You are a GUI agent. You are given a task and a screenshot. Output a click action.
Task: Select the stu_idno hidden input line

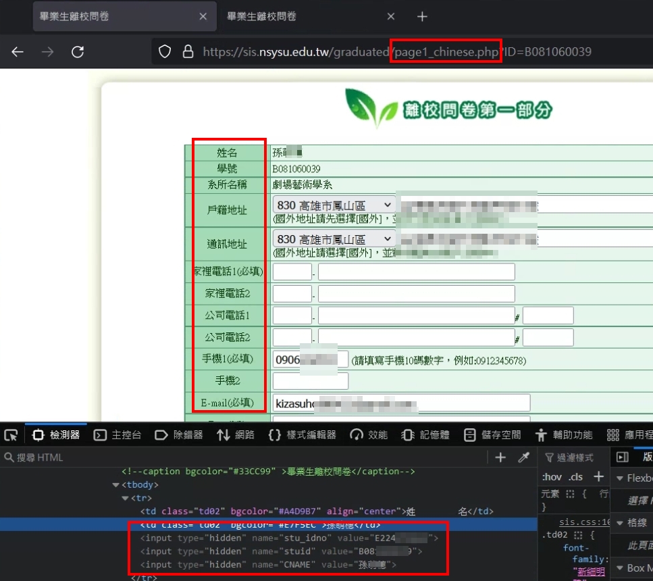pyautogui.click(x=288, y=538)
